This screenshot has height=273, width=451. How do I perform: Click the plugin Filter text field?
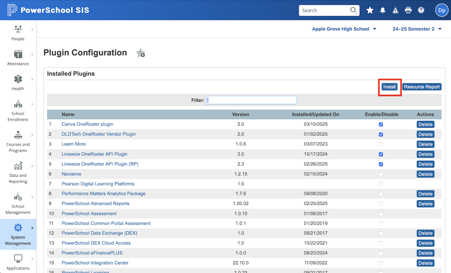click(x=251, y=100)
